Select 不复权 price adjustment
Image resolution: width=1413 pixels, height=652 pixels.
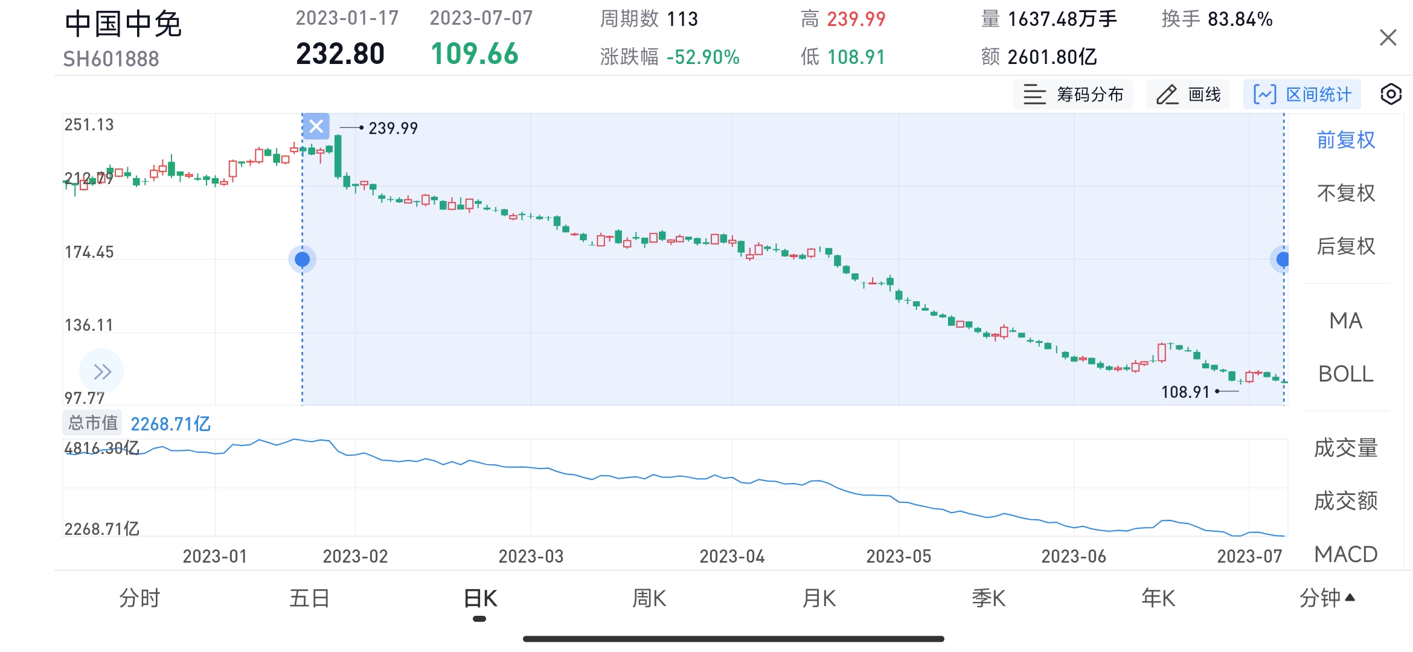[x=1345, y=193]
